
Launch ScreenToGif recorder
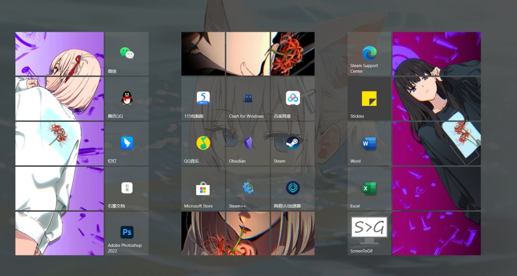click(369, 233)
